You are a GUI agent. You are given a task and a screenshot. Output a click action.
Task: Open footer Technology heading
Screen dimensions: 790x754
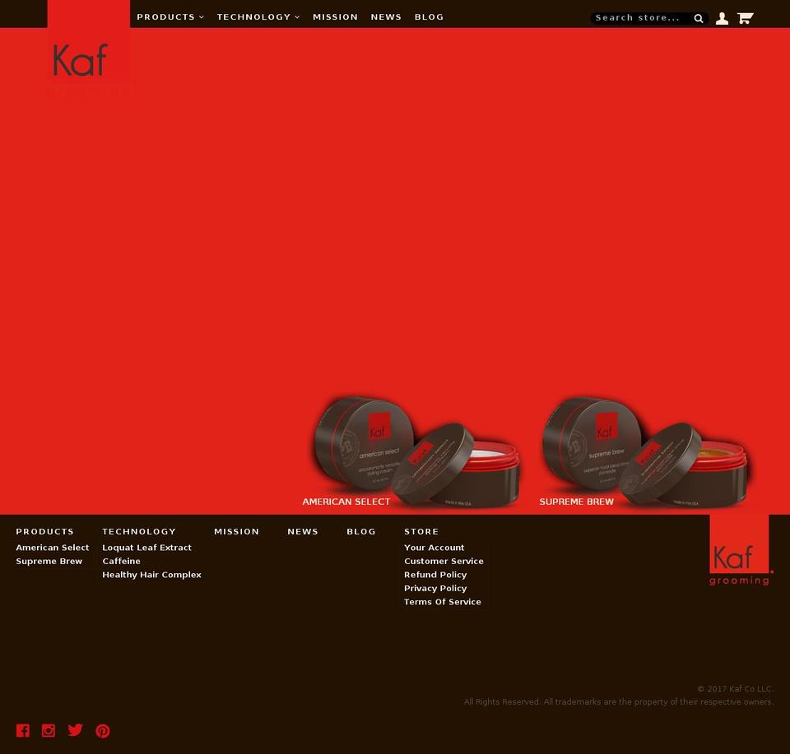[139, 531]
